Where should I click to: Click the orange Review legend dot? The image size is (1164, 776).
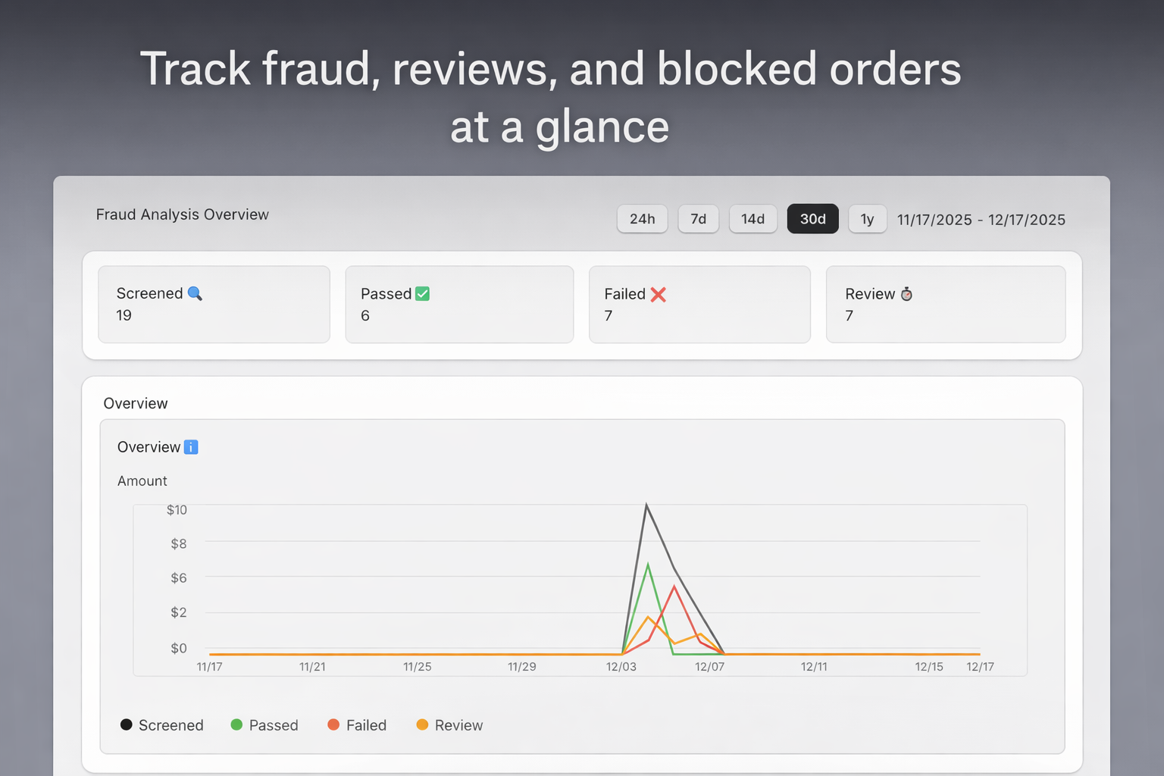[x=422, y=724]
